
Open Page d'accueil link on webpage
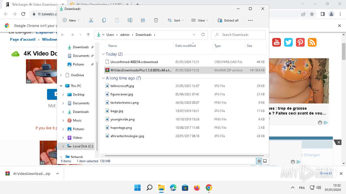point(23,39)
